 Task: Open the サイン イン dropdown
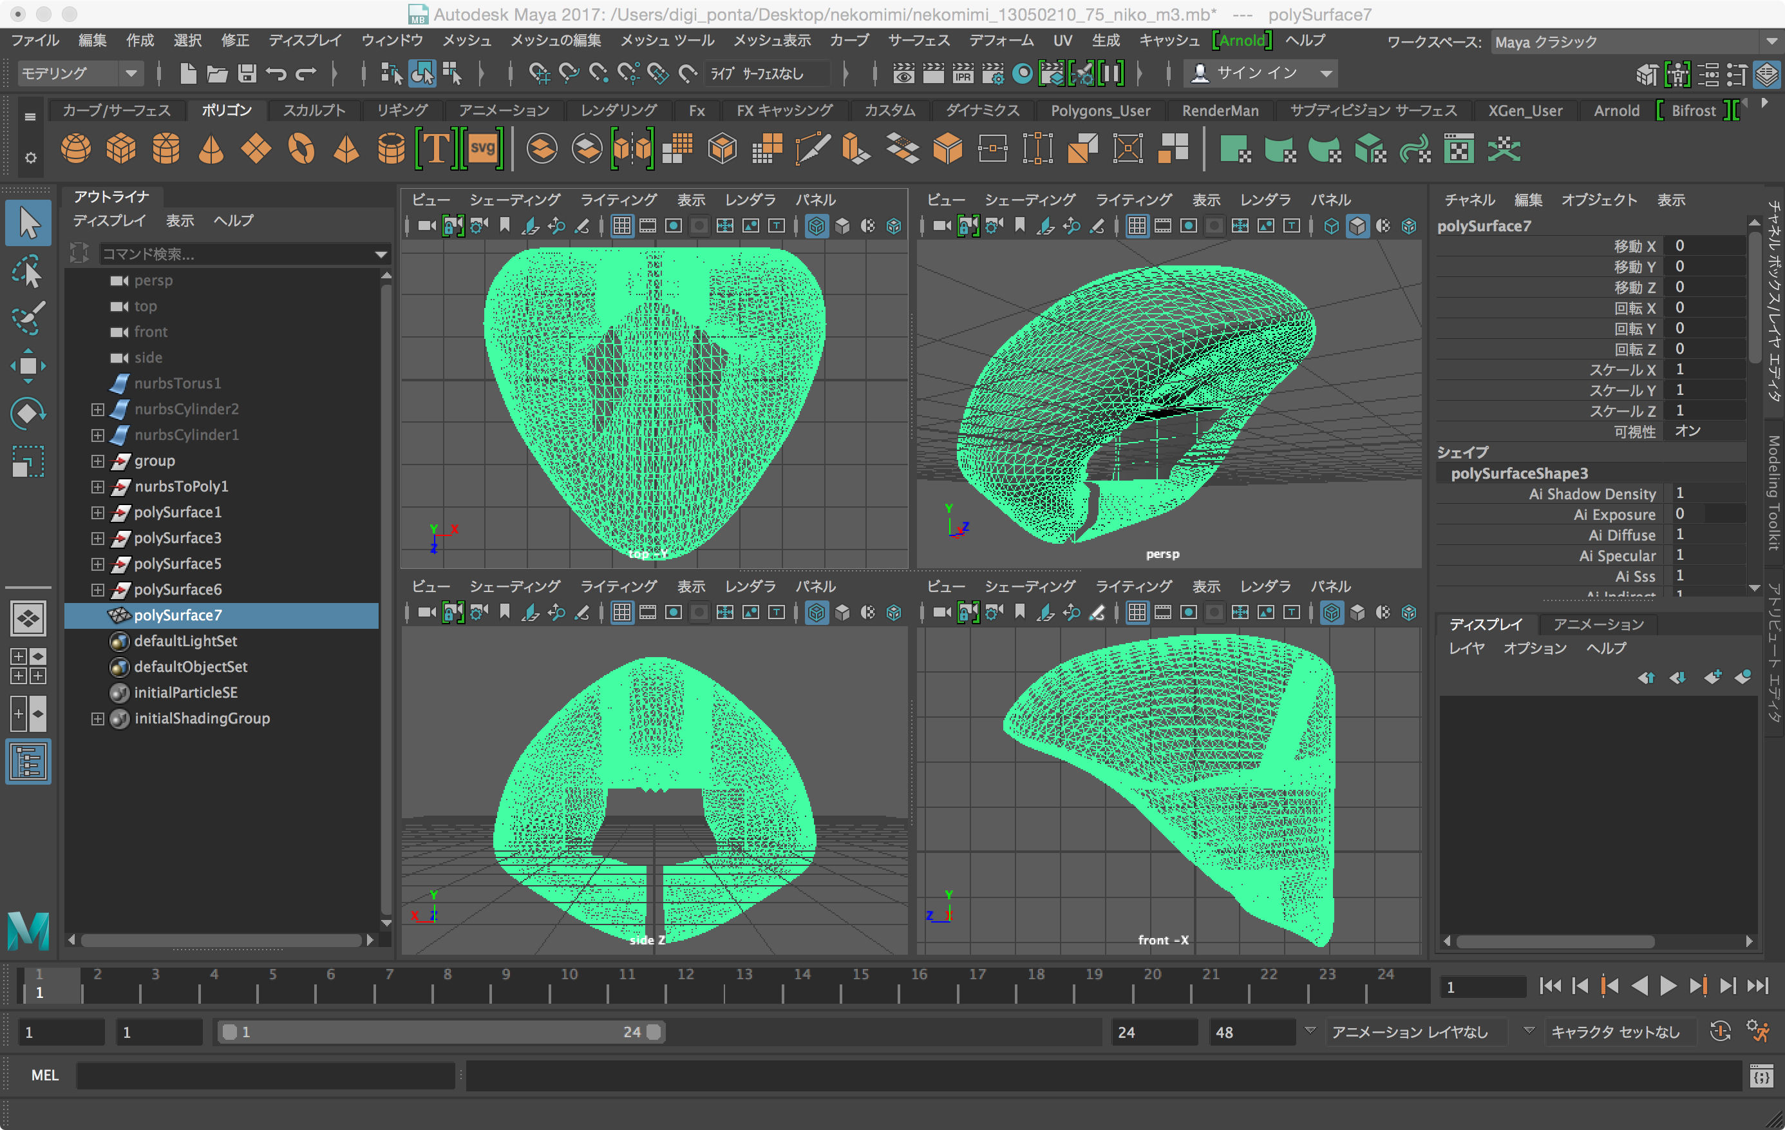pyautogui.click(x=1261, y=73)
